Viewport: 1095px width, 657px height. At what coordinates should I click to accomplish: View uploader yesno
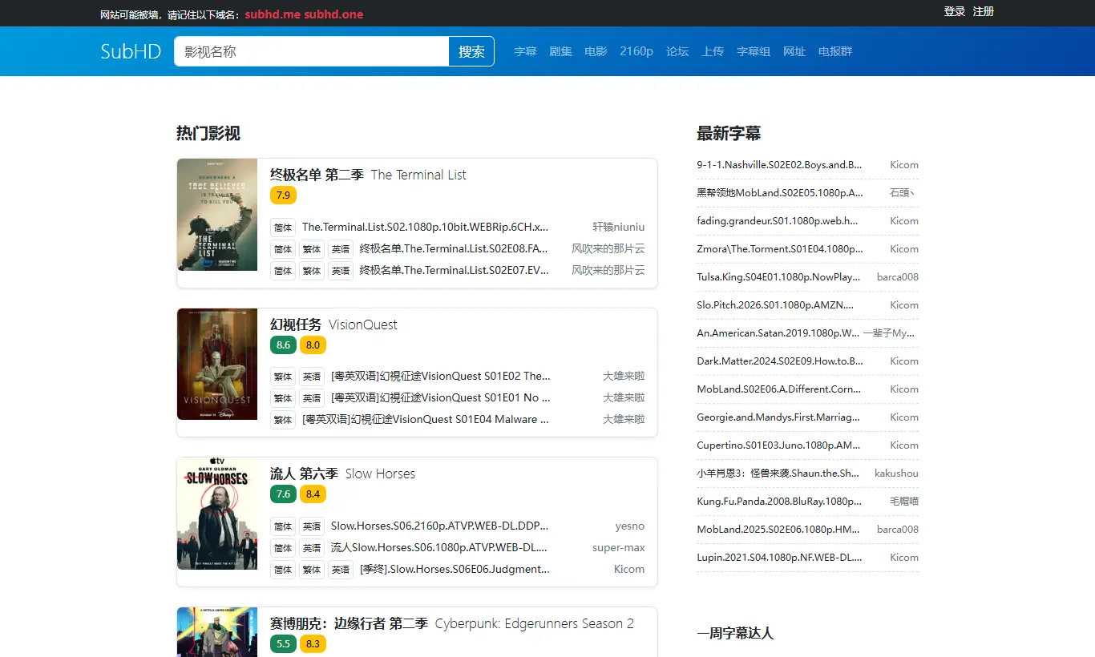coord(630,526)
